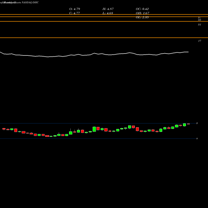Click the price axis label 31

199,25
